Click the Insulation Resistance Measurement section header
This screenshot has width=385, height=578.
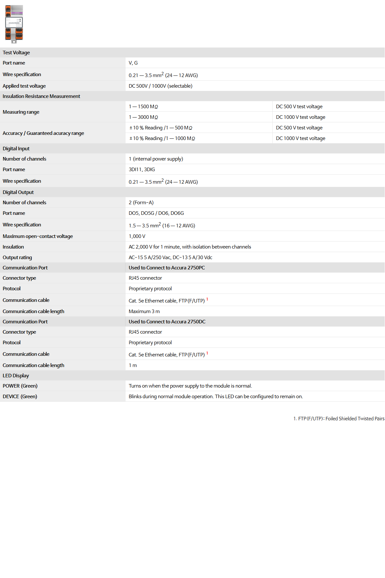coord(41,96)
